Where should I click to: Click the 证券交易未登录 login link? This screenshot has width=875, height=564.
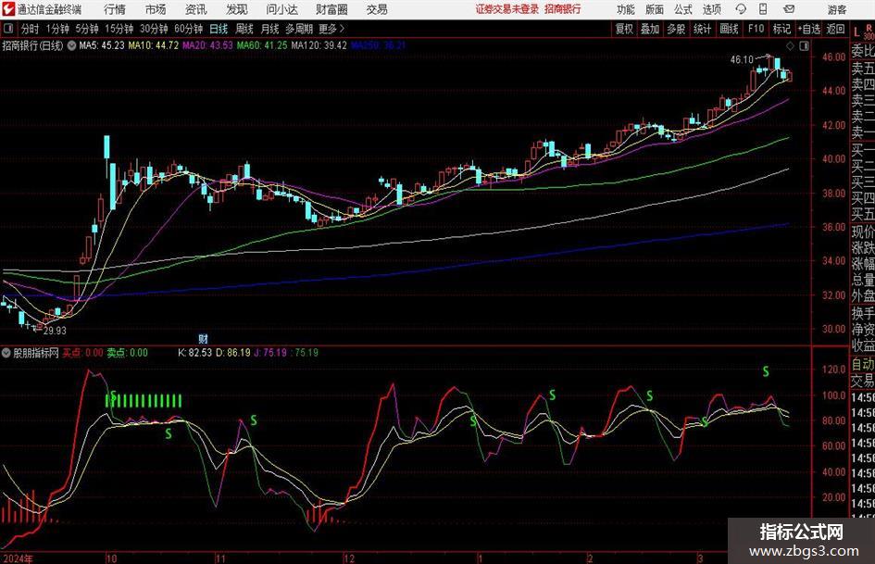[x=506, y=9]
